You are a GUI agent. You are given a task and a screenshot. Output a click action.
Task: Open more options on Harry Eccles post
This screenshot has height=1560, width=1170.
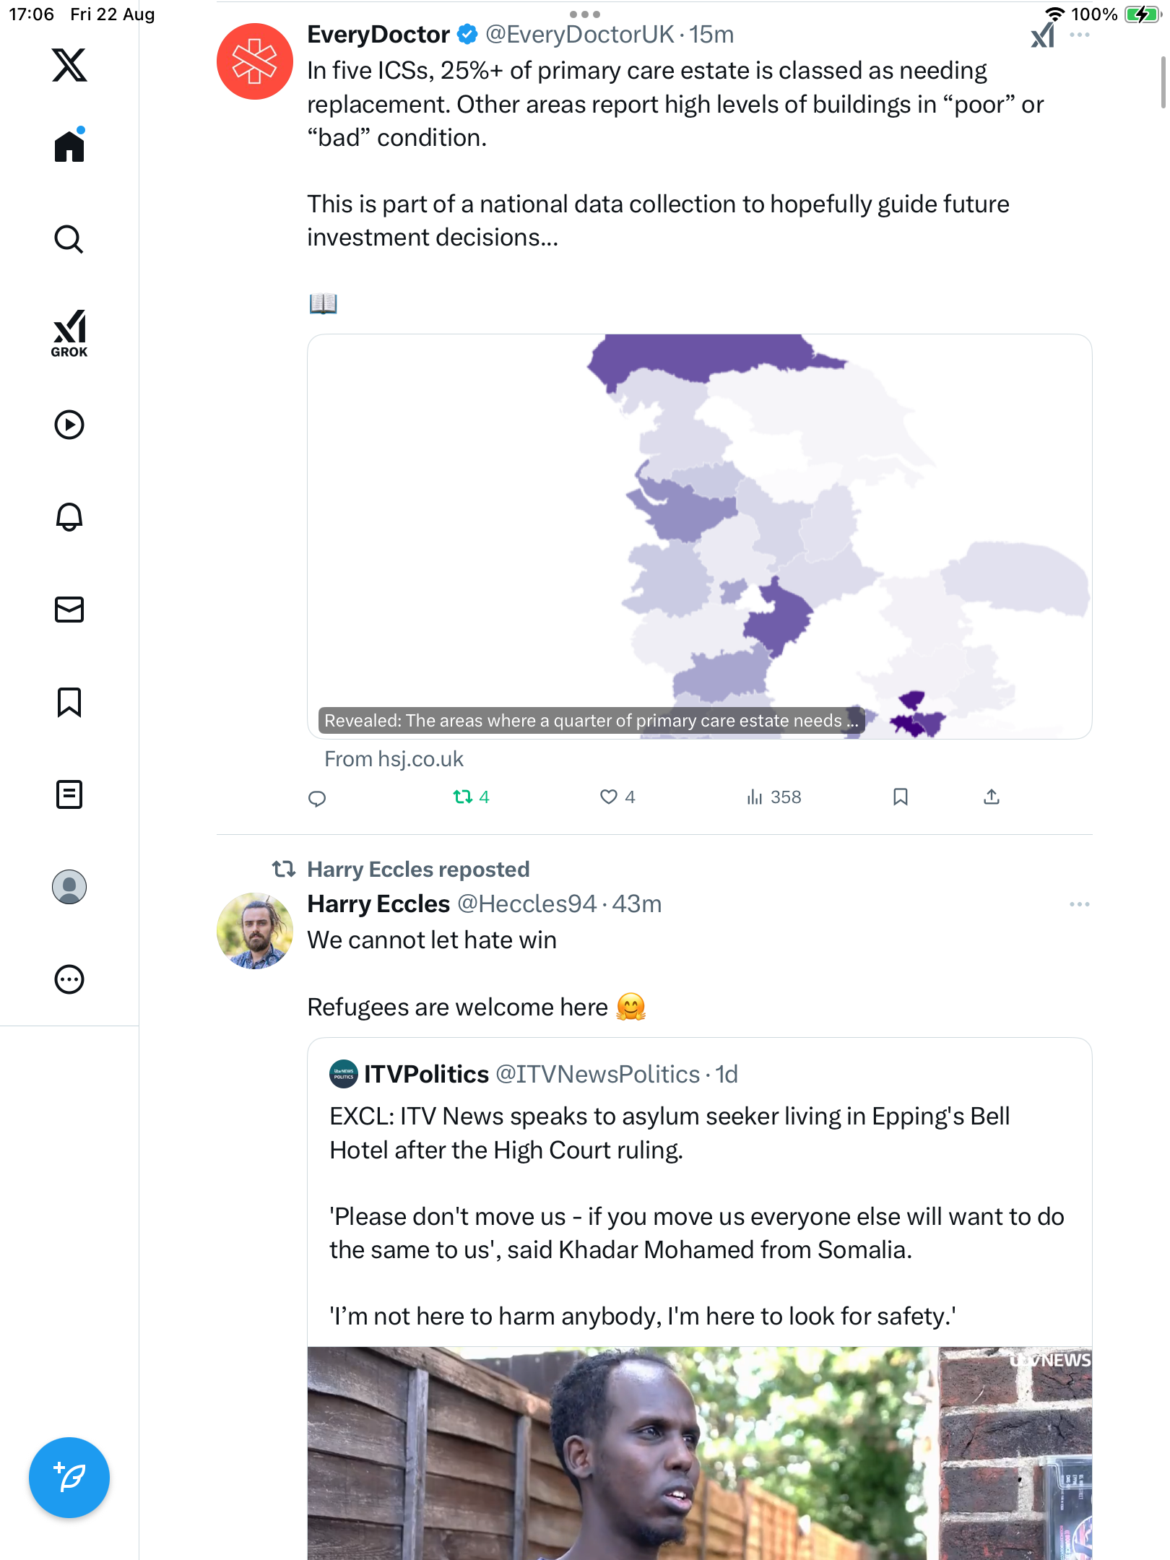coord(1080,904)
